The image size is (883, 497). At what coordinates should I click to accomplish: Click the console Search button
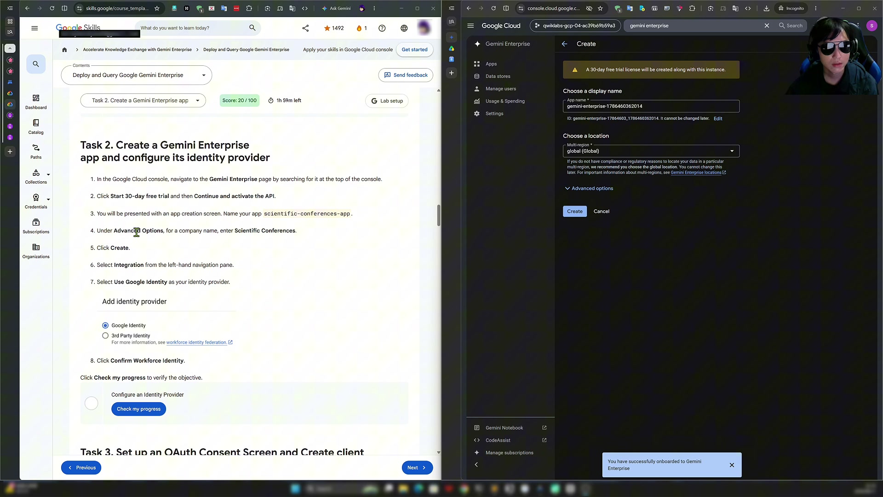coord(791,26)
